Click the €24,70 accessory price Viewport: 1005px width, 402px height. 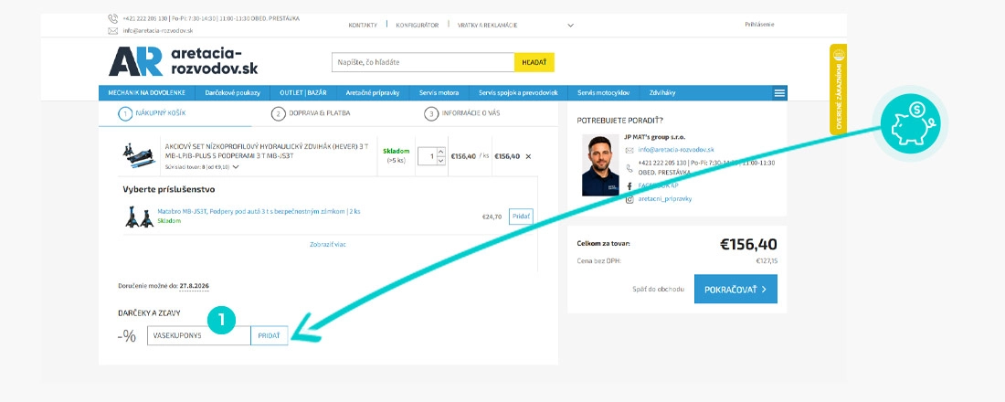pos(492,217)
